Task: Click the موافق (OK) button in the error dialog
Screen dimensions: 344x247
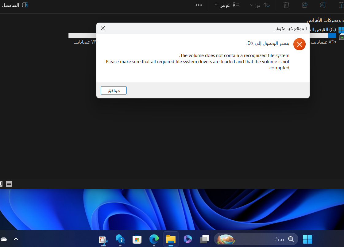Action: pos(114,91)
